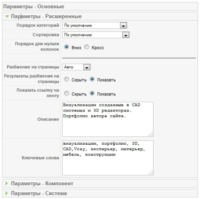Set Показать ссылку на ленту to Скрыть
This screenshot has width=200, height=199.
(66, 93)
